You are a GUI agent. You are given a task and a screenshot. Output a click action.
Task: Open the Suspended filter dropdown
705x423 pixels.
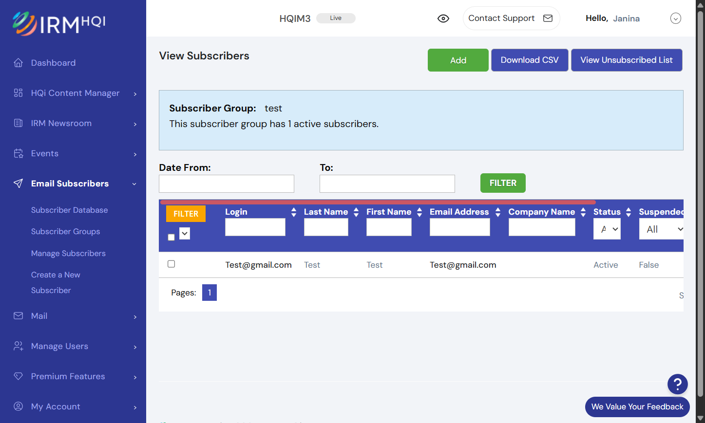coord(662,229)
